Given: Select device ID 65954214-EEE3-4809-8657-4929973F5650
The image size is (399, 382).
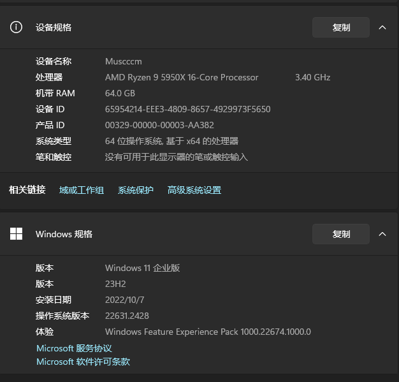Looking at the screenshot, I should [x=188, y=109].
